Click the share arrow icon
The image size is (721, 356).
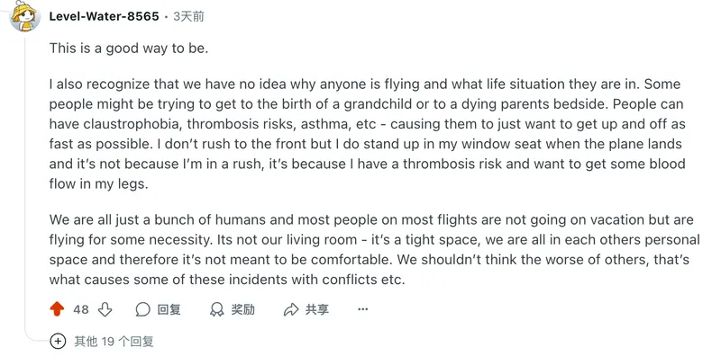point(291,309)
